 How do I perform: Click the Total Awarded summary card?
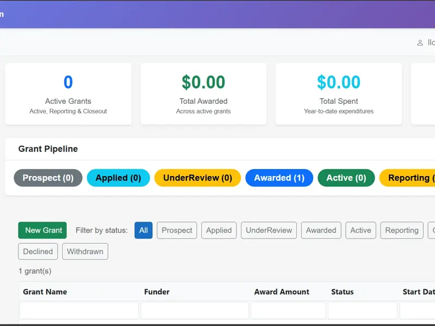click(x=203, y=94)
